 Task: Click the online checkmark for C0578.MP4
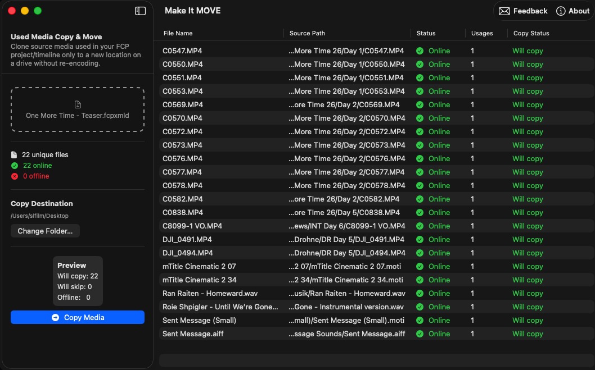coord(420,186)
